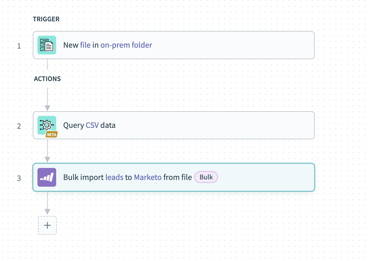Click the on-prem file trigger icon
Screen dimensions: 368x261
coord(47,45)
